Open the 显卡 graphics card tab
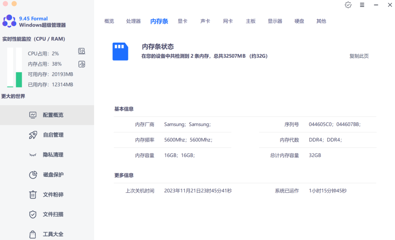 [x=183, y=21]
